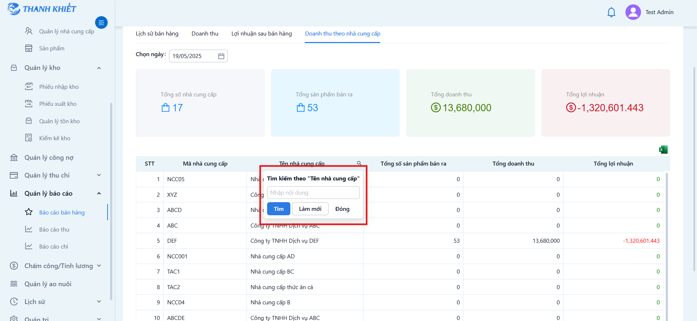
Task: Click the Tổng sản phẩm bán ra card
Action: (x=335, y=103)
